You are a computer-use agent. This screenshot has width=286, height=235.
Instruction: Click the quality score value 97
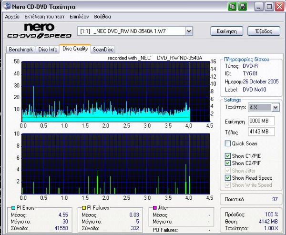(275, 199)
